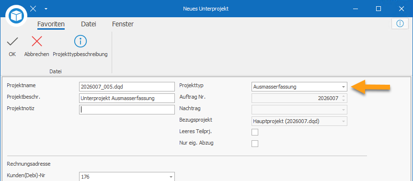
Task: Expand the Projekttyp dropdown
Action: coord(343,87)
